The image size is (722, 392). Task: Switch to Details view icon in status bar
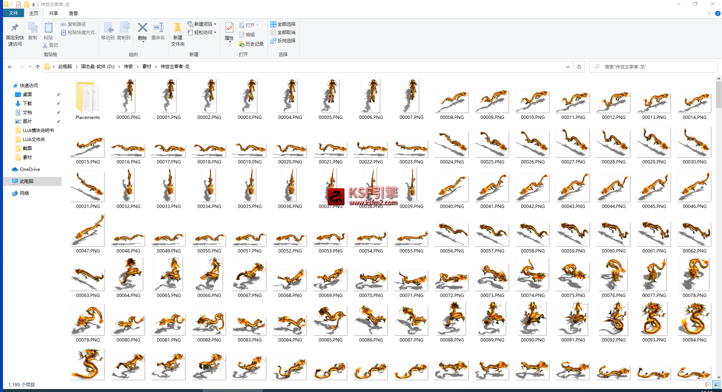tap(708, 385)
